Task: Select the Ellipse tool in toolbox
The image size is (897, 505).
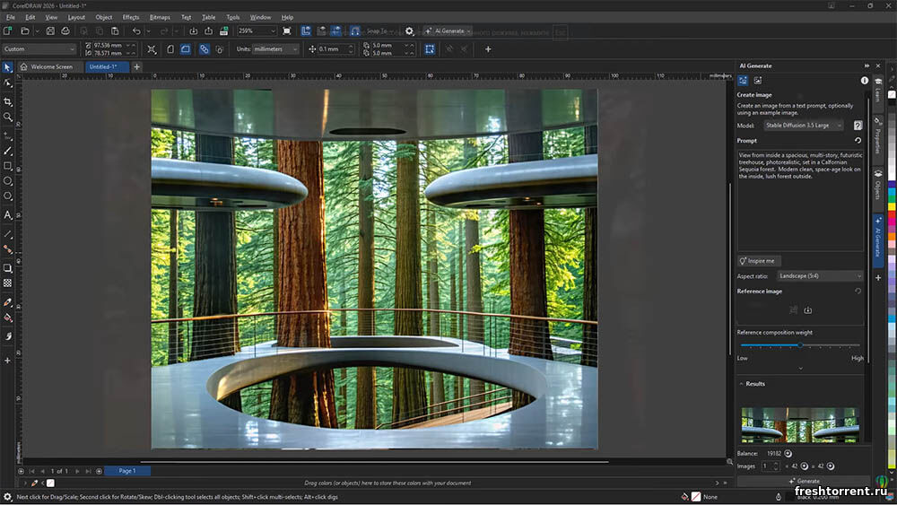Action: (8, 181)
